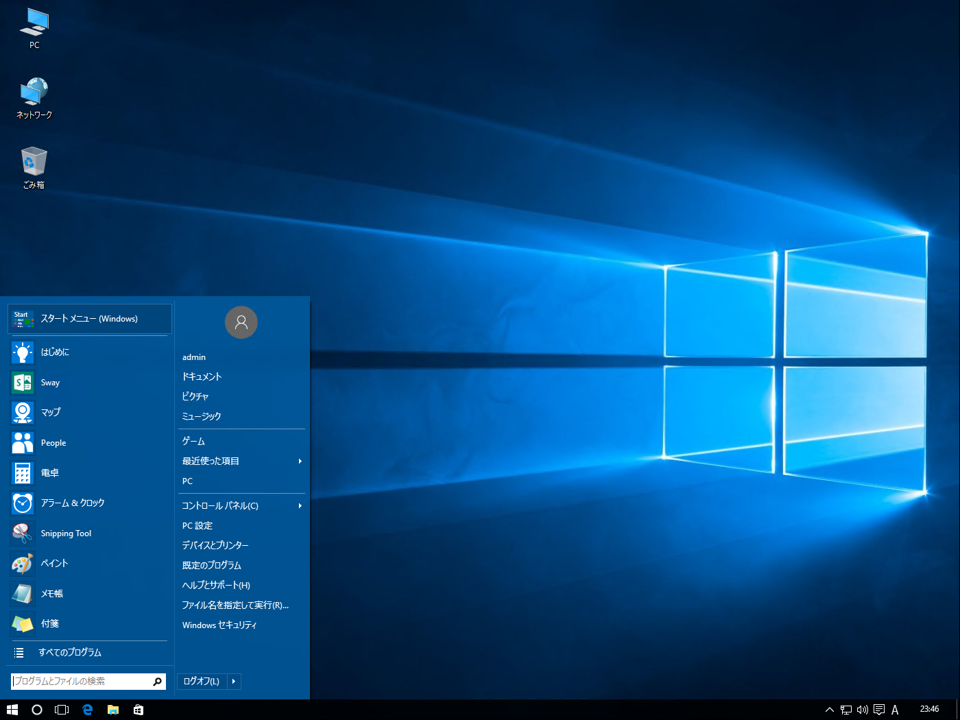Open 既定のプログラム
Image resolution: width=960 pixels, height=720 pixels.
pyautogui.click(x=212, y=566)
